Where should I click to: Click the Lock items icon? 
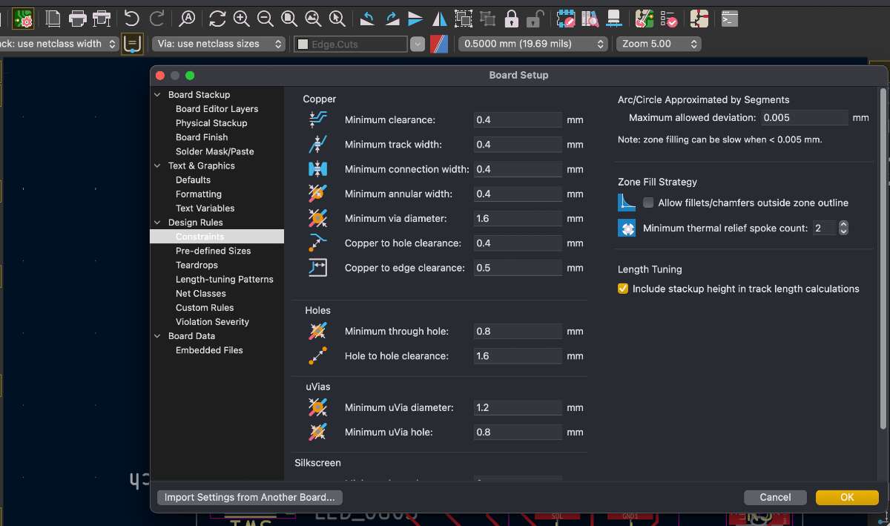pos(511,18)
